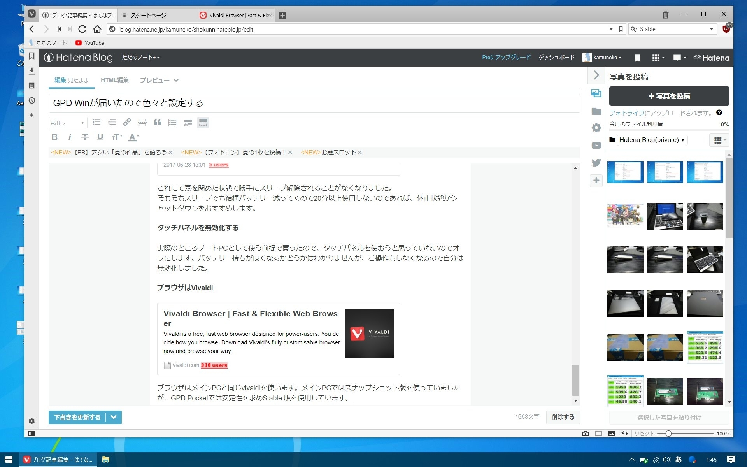Select the unordered list icon

[96, 122]
